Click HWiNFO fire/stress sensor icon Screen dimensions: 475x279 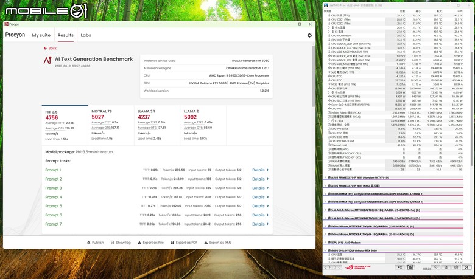(410, 267)
